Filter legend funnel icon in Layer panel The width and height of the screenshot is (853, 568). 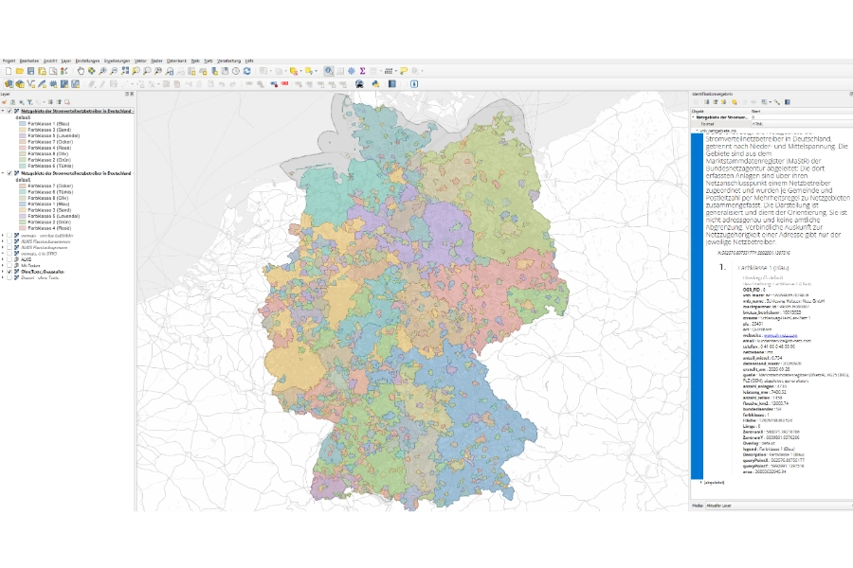(x=29, y=102)
